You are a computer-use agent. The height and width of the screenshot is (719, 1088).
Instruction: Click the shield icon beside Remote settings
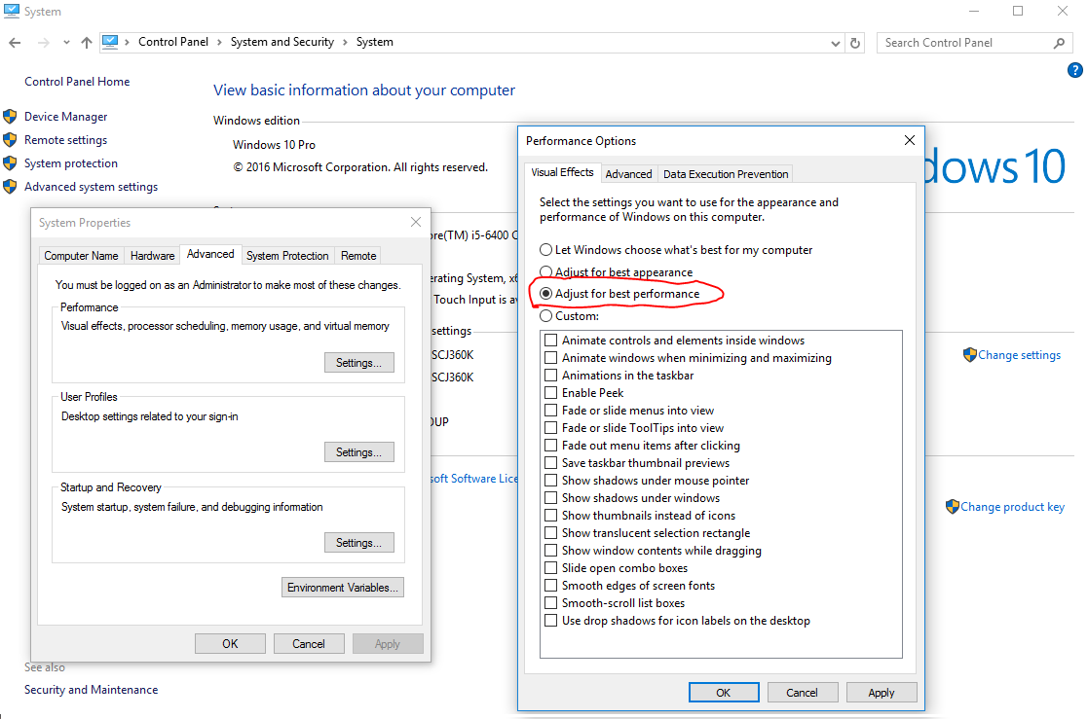pyautogui.click(x=10, y=140)
